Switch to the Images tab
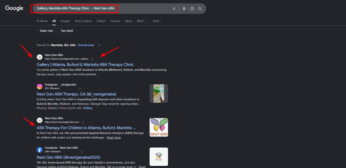346x168 pixels. click(65, 21)
